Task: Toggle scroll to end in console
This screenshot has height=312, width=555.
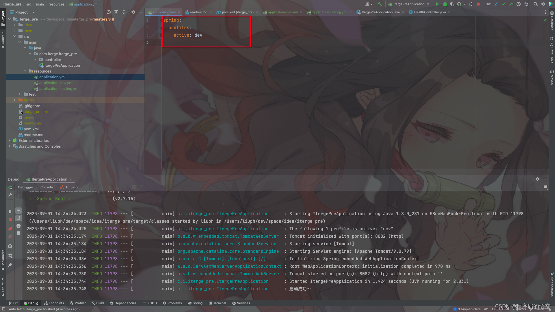Action: click(18, 218)
